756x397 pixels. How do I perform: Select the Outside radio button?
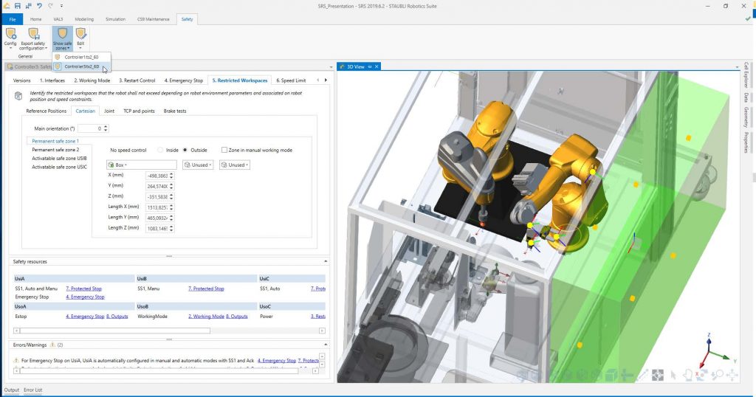pyautogui.click(x=185, y=151)
